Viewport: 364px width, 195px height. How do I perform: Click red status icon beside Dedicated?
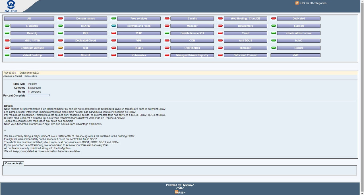(274, 18)
